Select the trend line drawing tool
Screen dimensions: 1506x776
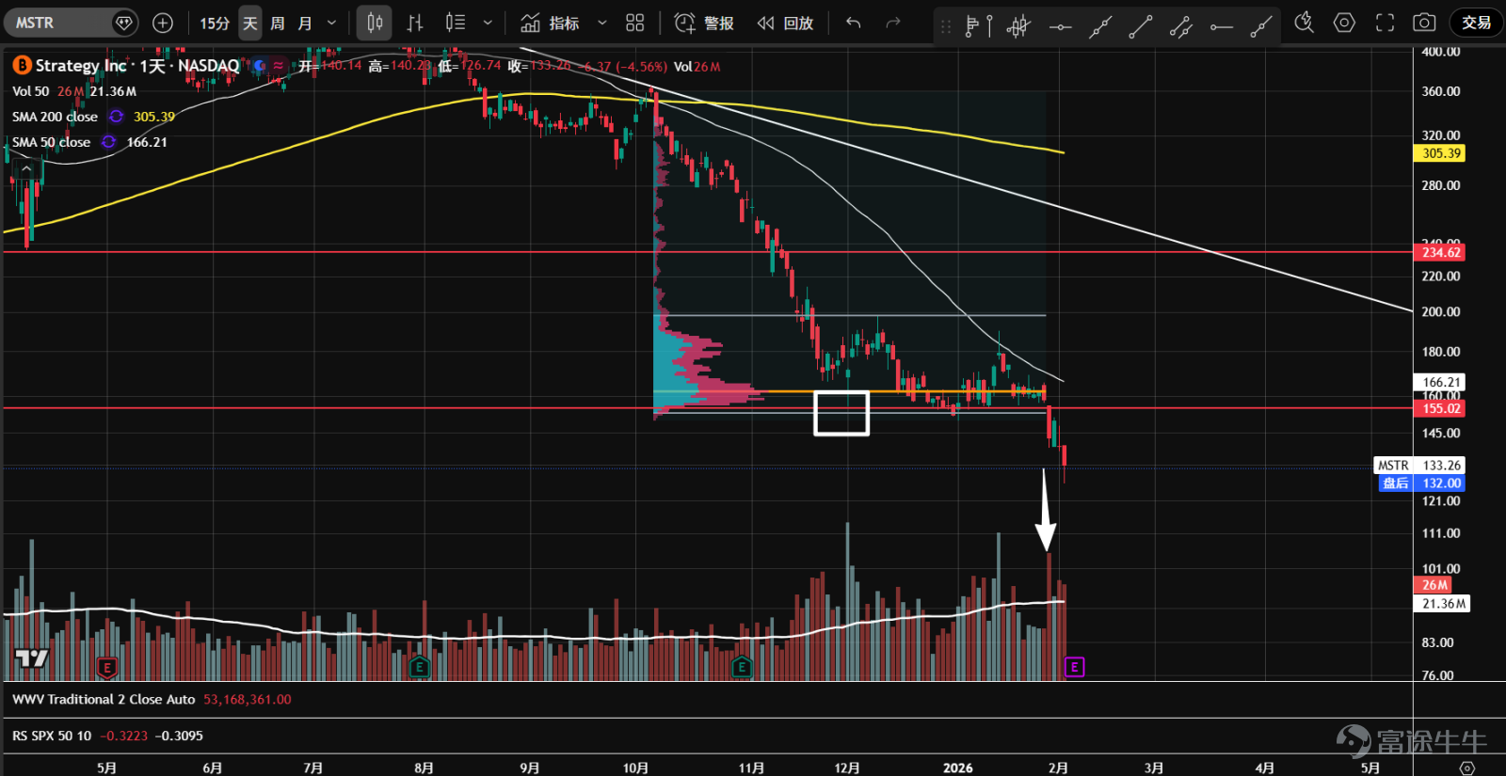[x=1140, y=27]
